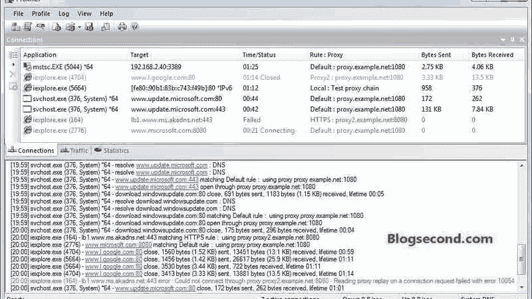Sort by the Bytes Sent column header
Image resolution: width=532 pixels, height=299 pixels.
tap(436, 55)
